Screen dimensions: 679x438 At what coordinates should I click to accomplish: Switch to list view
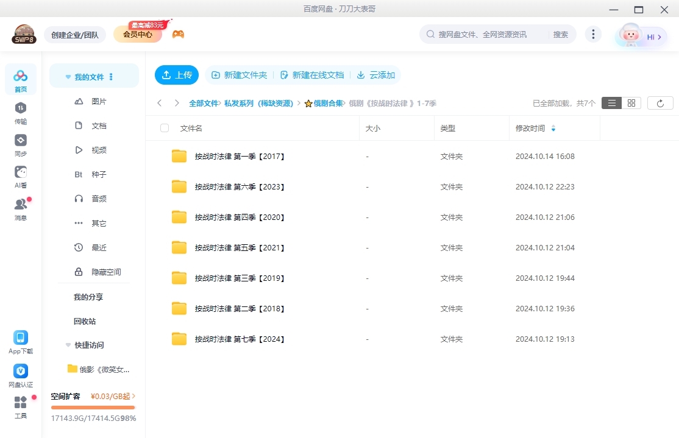click(x=611, y=103)
